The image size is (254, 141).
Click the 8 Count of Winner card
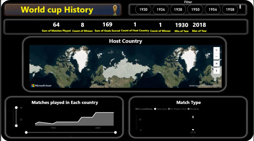coord(83,27)
